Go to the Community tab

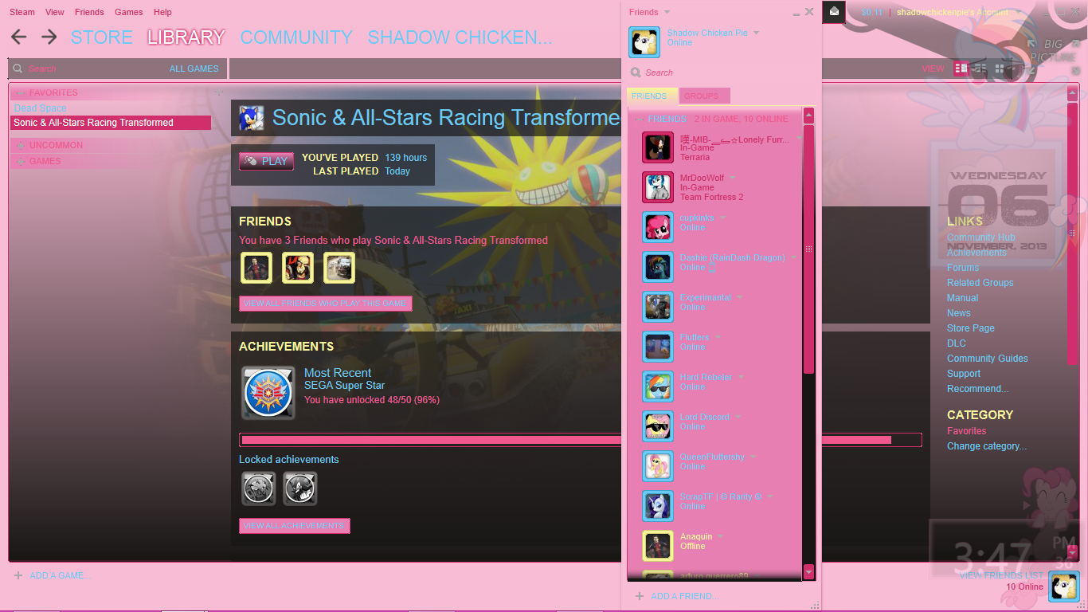tap(296, 37)
